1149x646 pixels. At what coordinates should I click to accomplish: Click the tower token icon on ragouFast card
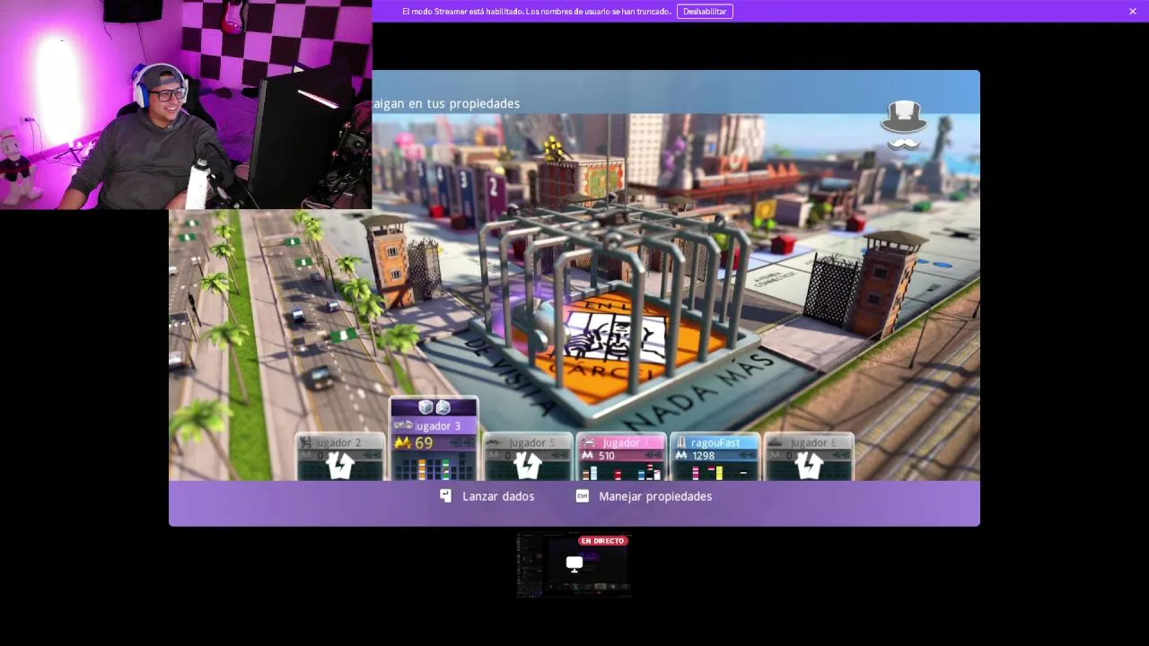[x=680, y=442]
